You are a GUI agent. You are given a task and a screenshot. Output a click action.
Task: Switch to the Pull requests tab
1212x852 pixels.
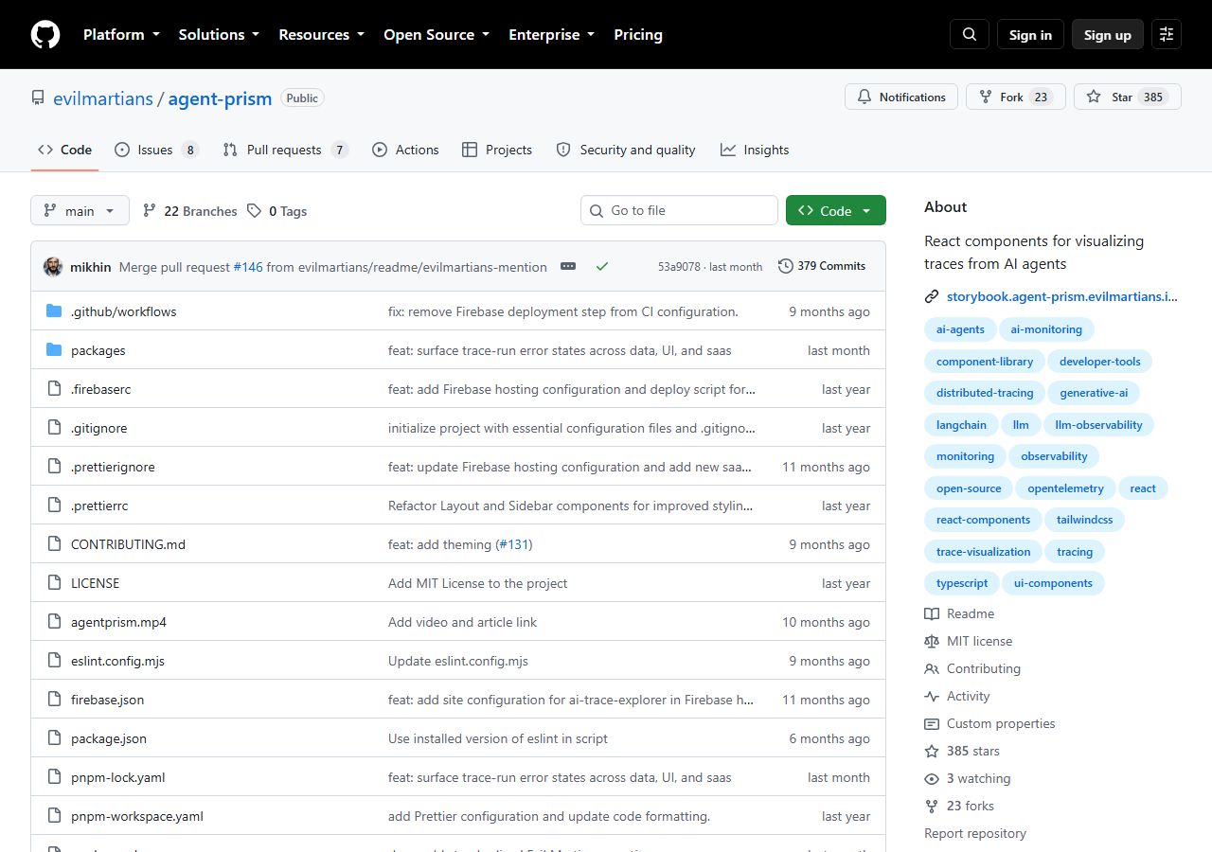click(x=285, y=150)
